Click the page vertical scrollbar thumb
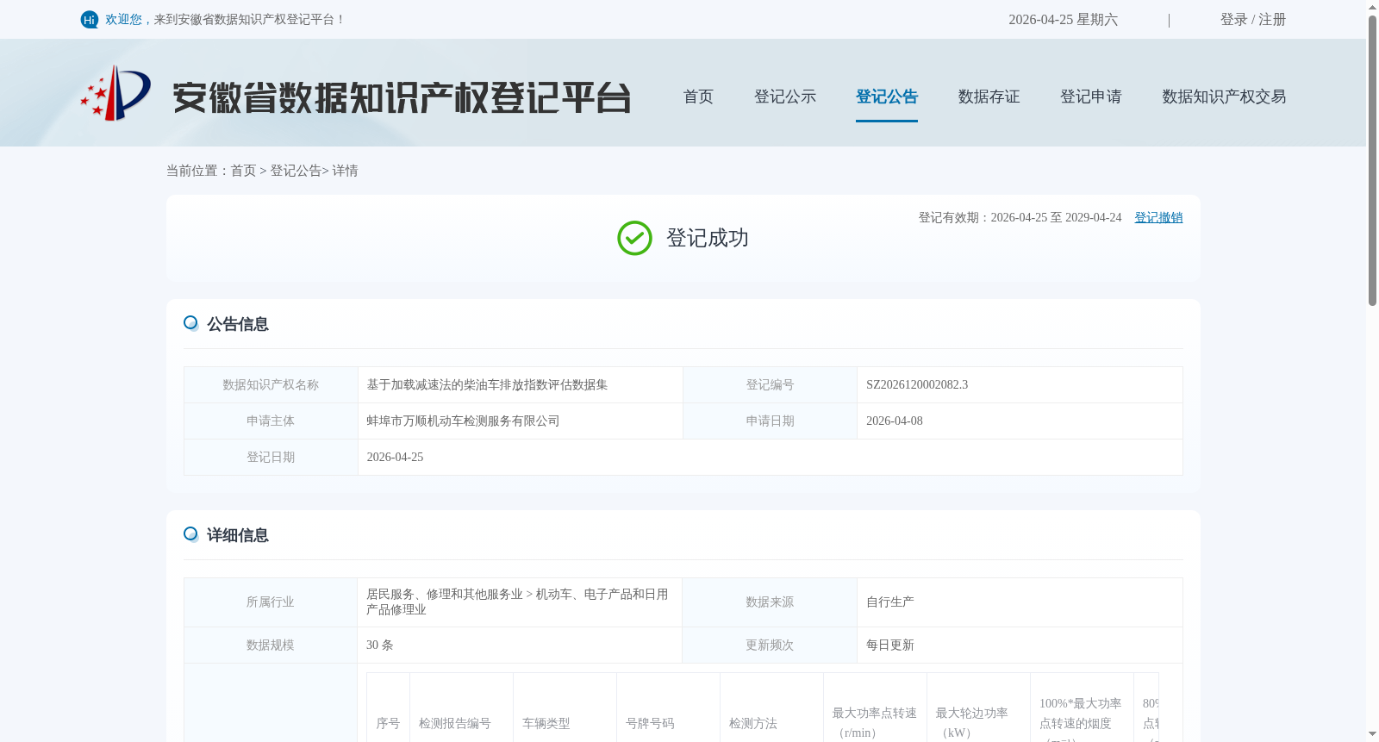Viewport: 1379px width, 742px height. tap(1372, 159)
